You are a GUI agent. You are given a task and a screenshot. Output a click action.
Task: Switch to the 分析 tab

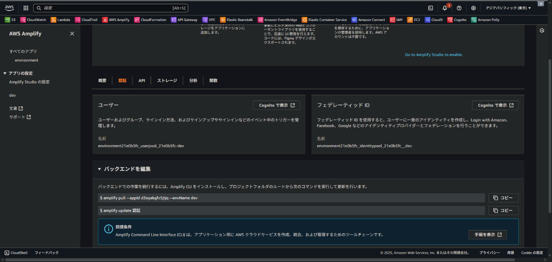(x=193, y=80)
